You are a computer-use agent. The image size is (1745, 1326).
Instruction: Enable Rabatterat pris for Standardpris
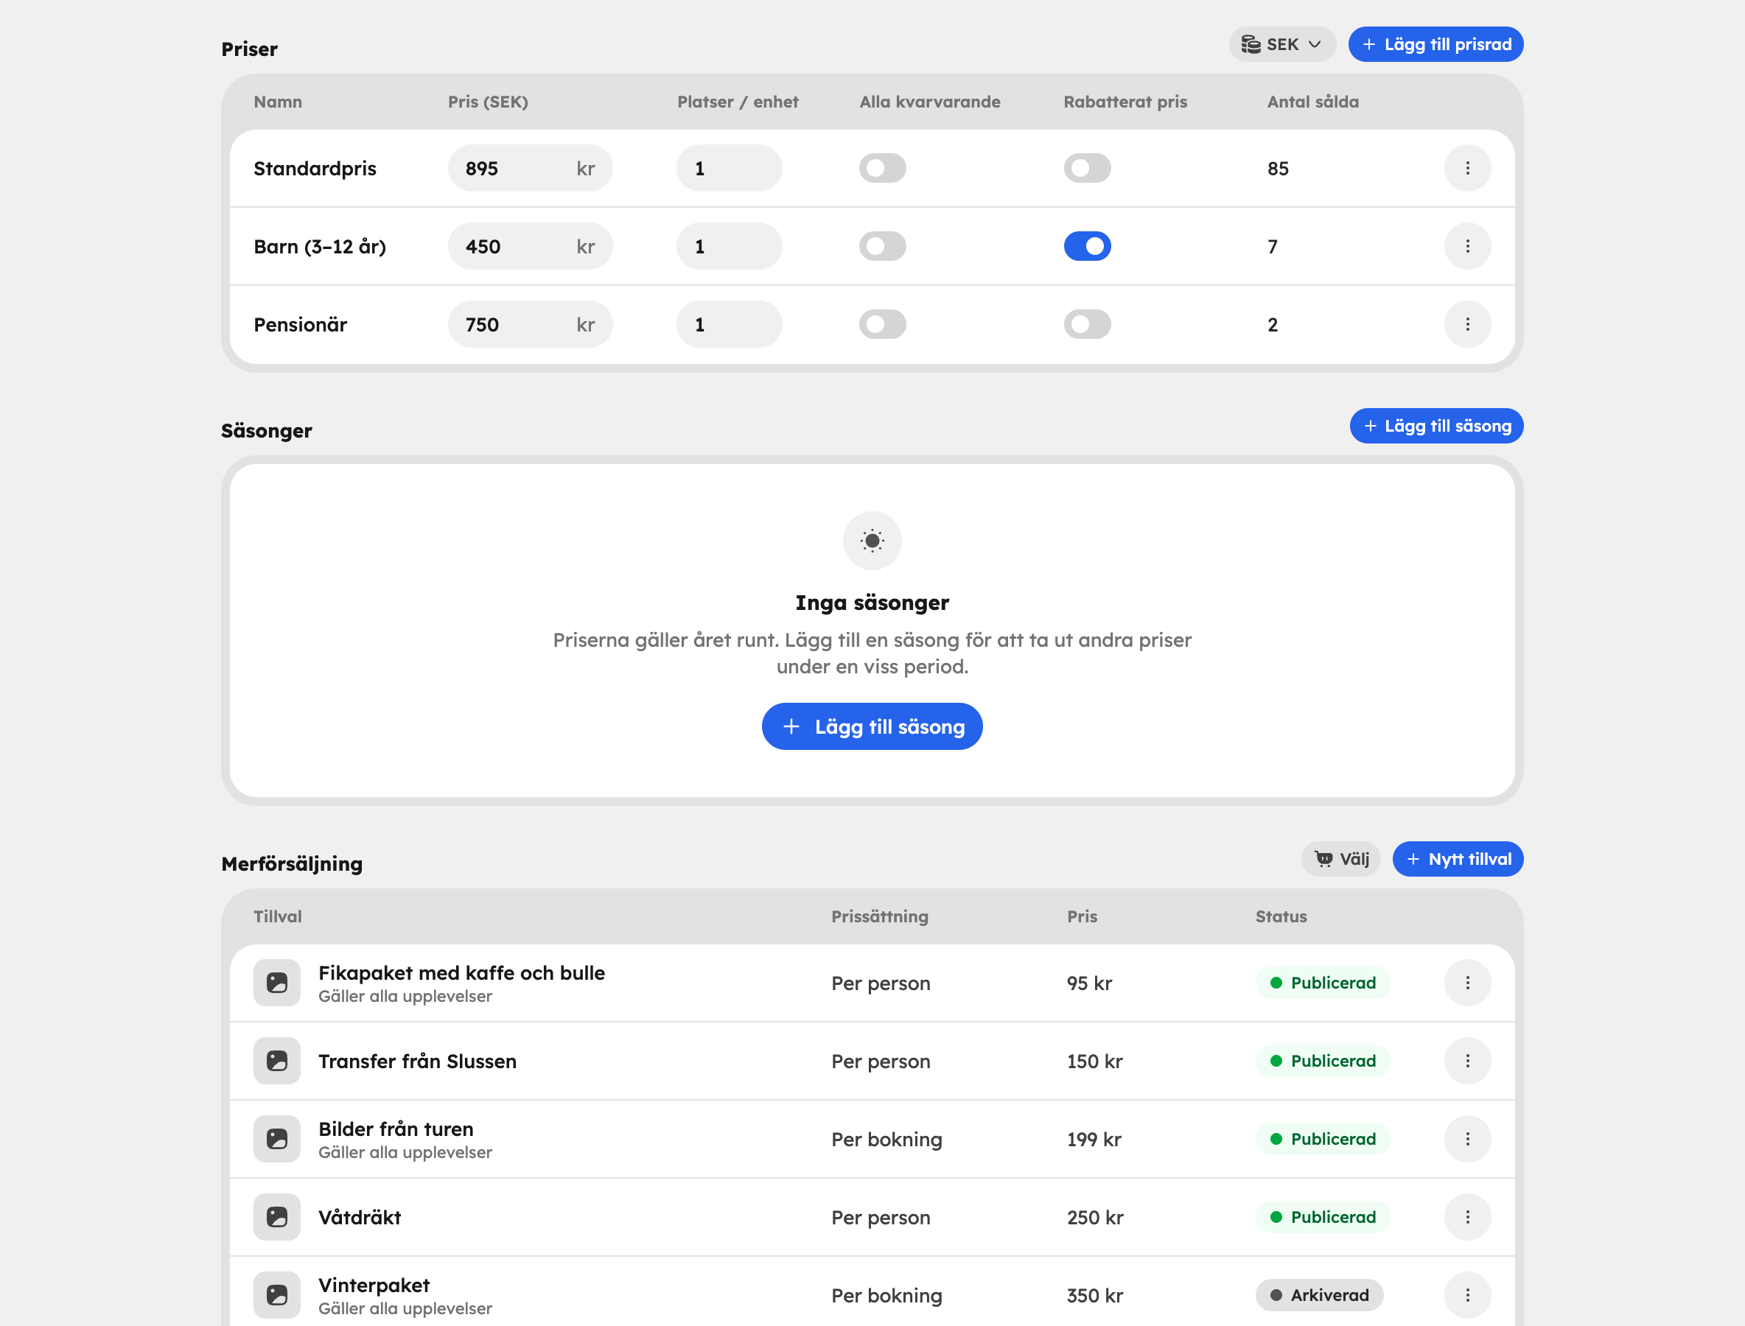pyautogui.click(x=1086, y=168)
